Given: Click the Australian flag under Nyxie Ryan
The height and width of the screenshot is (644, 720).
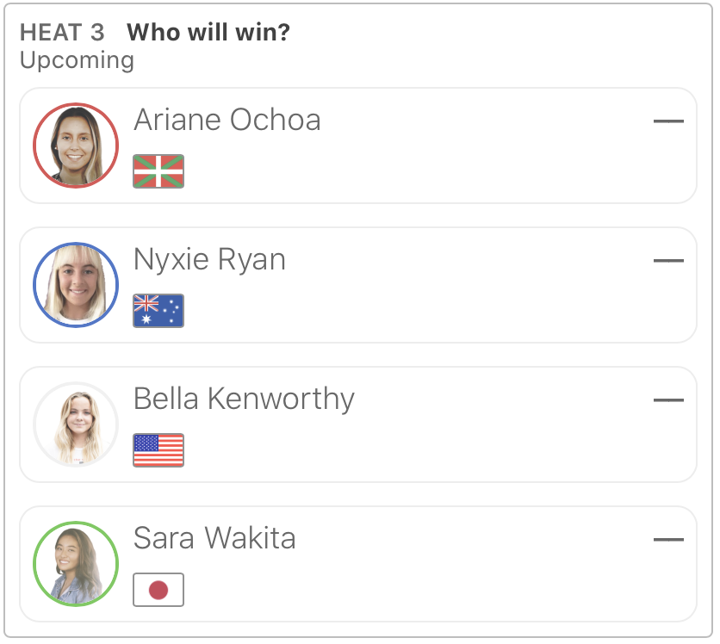Looking at the screenshot, I should coord(158,311).
